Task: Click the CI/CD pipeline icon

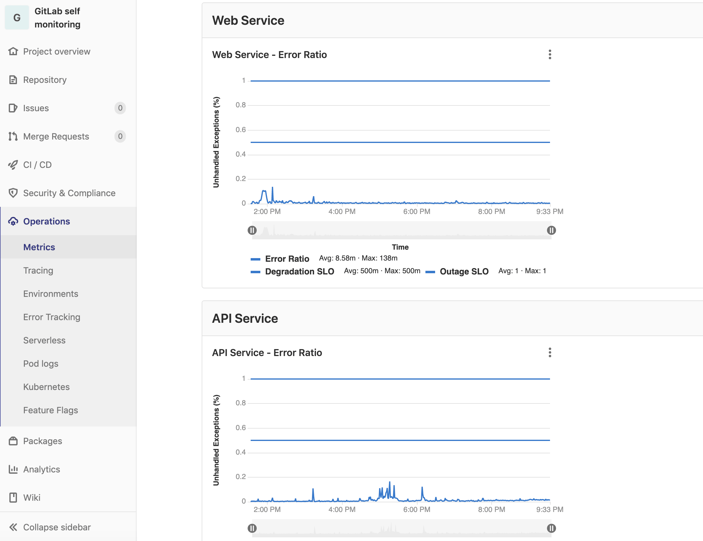Action: click(12, 165)
